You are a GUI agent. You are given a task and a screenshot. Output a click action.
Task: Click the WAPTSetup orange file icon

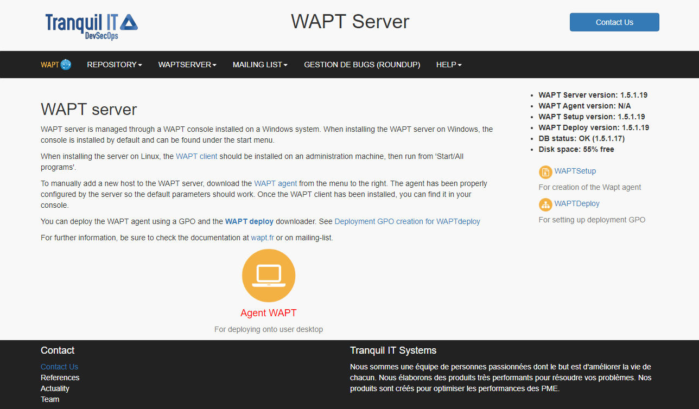point(545,172)
